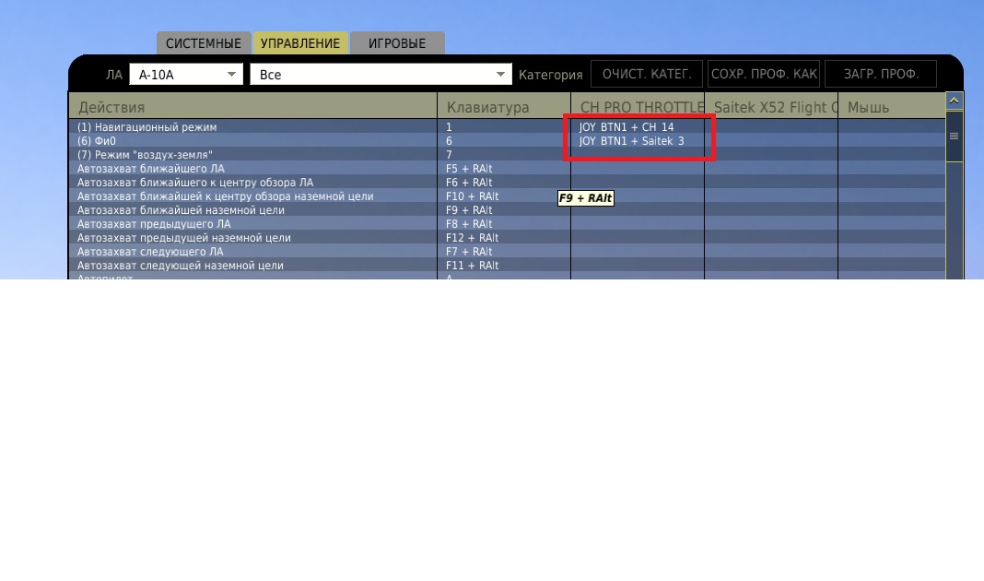The width and height of the screenshot is (984, 581).
Task: Click the ОЧИСТ. КАТЕГ. button
Action: tap(647, 74)
